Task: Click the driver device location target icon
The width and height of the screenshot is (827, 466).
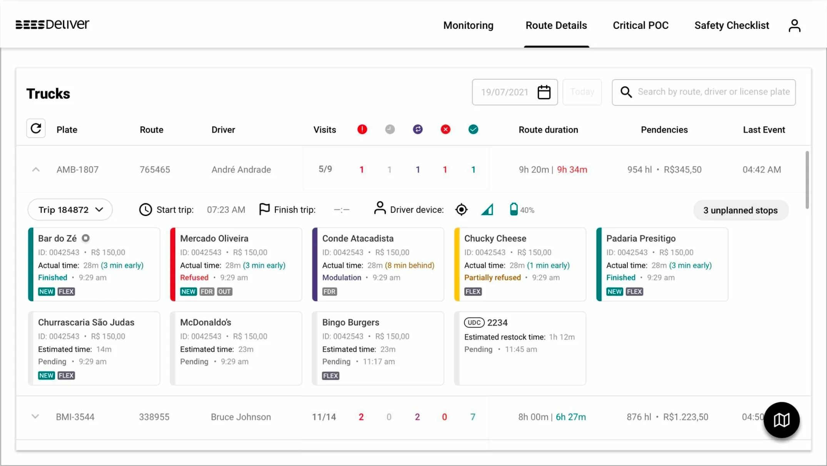Action: click(461, 210)
